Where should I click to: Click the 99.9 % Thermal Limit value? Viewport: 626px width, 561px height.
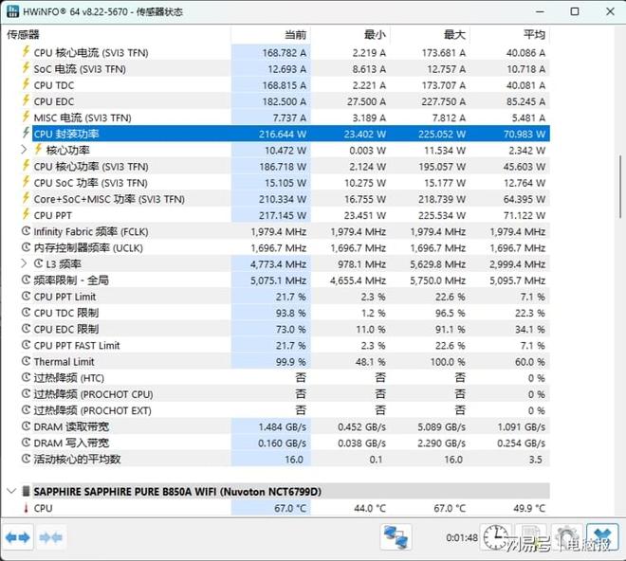coord(290,362)
